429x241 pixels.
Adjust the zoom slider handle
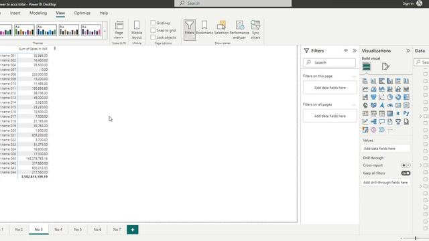tap(416, 238)
